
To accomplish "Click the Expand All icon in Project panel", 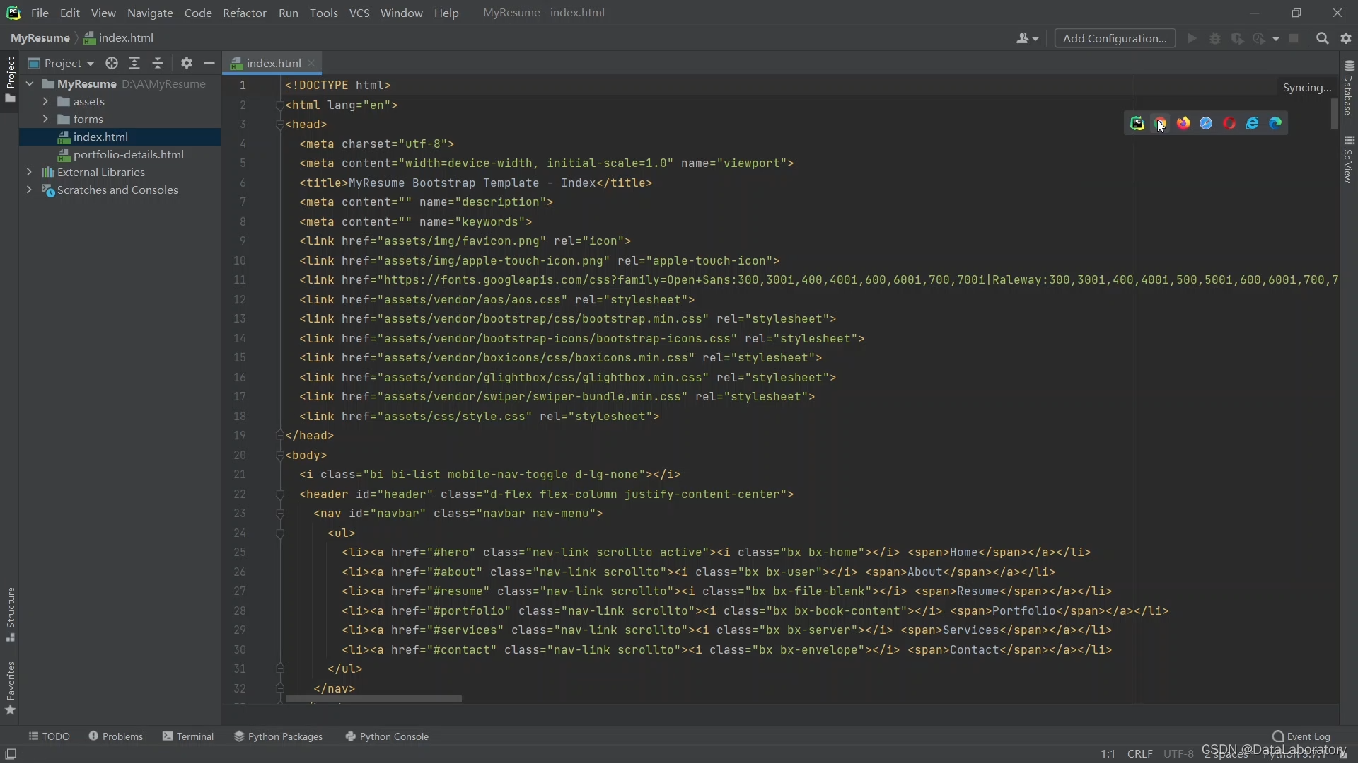I will pos(134,64).
